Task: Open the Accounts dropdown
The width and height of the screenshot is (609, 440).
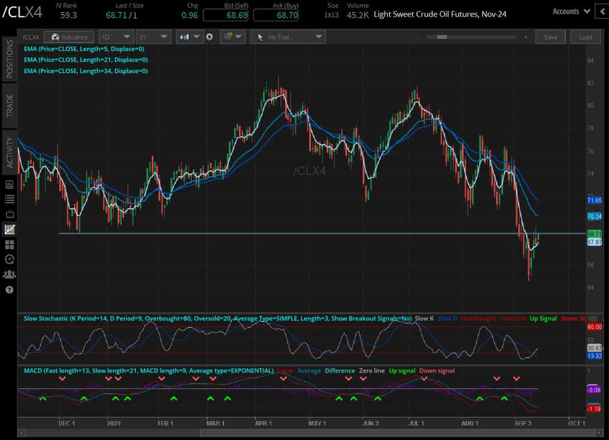Action: pos(570,11)
